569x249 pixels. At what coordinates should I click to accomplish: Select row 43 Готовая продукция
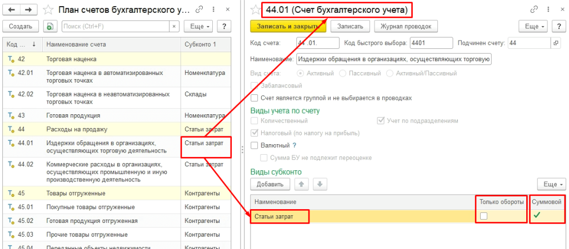point(117,115)
